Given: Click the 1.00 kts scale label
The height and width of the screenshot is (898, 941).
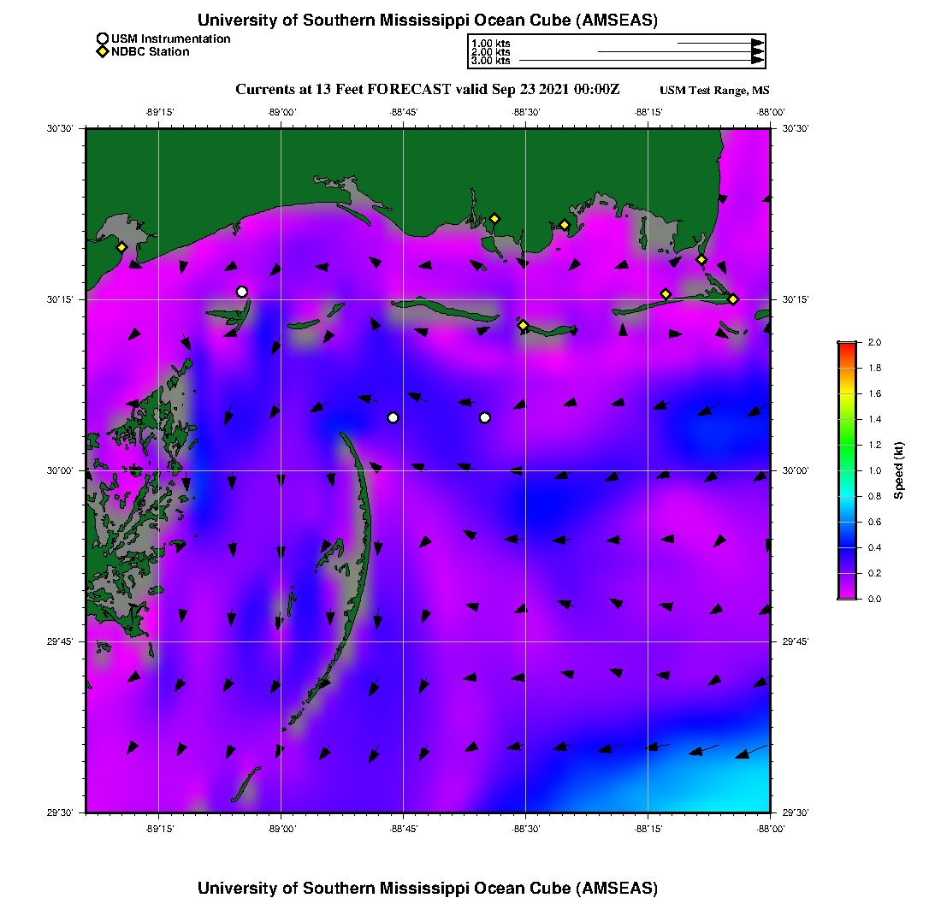Looking at the screenshot, I should coord(491,43).
